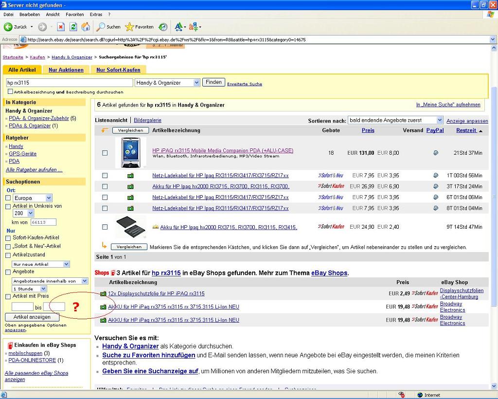Stop page loading with the red X icon
This screenshot has width=498, height=399.
[x=61, y=27]
